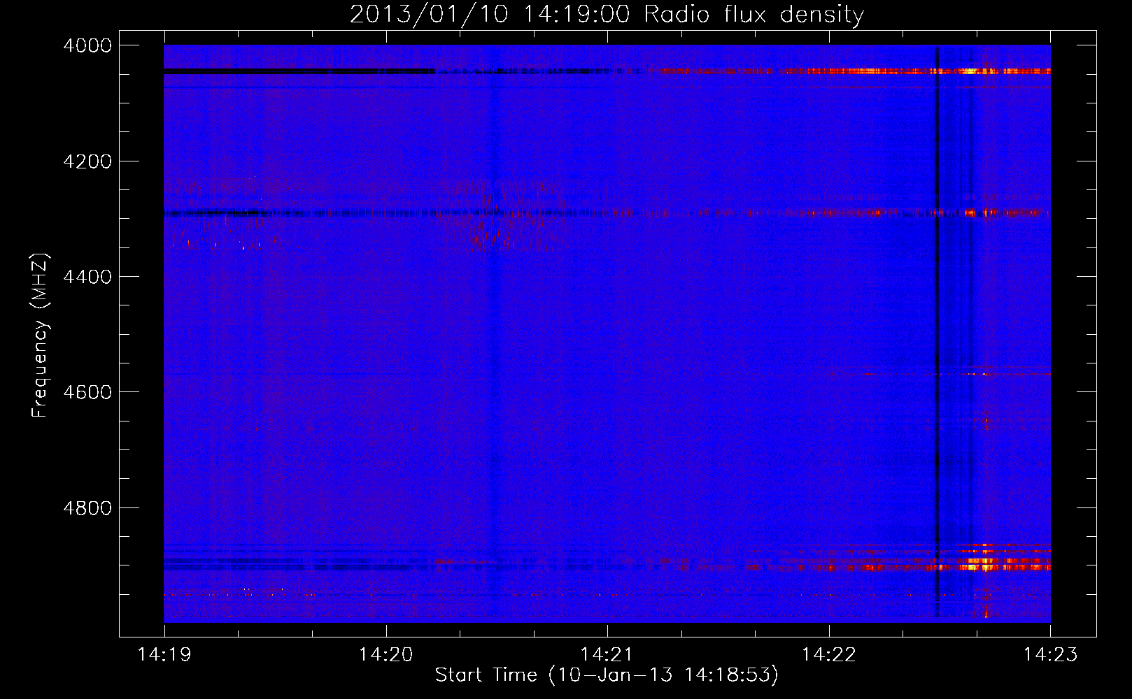Click the 'Start Time (10-Jan-13 14:18:53)' axis label

pyautogui.click(x=607, y=675)
